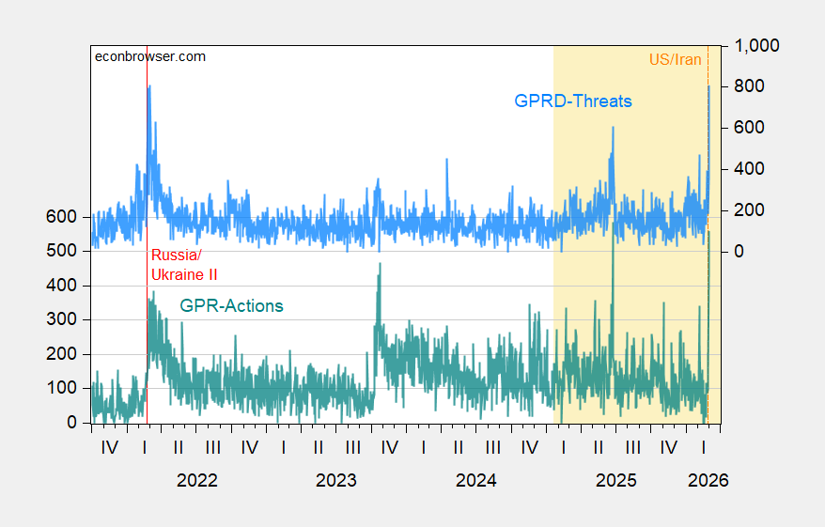Image resolution: width=825 pixels, height=527 pixels.
Task: Click the 2024 year label
Action: [476, 480]
